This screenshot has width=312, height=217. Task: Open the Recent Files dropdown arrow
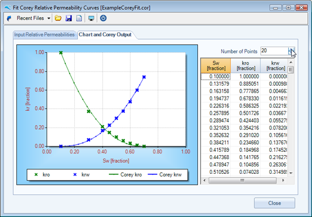coord(49,18)
